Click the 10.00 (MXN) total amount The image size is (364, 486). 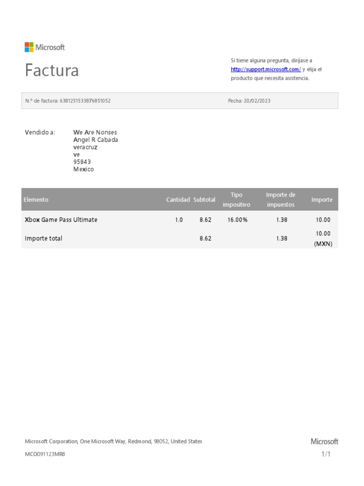coord(323,238)
